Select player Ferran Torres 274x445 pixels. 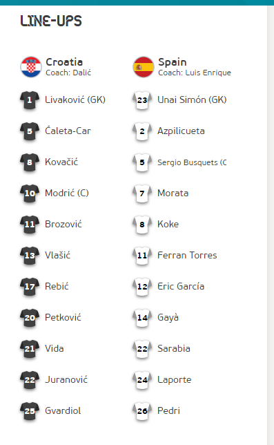187,256
